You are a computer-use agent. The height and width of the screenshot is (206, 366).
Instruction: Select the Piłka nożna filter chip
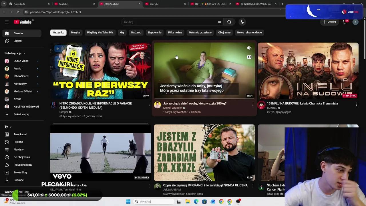[x=175, y=33]
